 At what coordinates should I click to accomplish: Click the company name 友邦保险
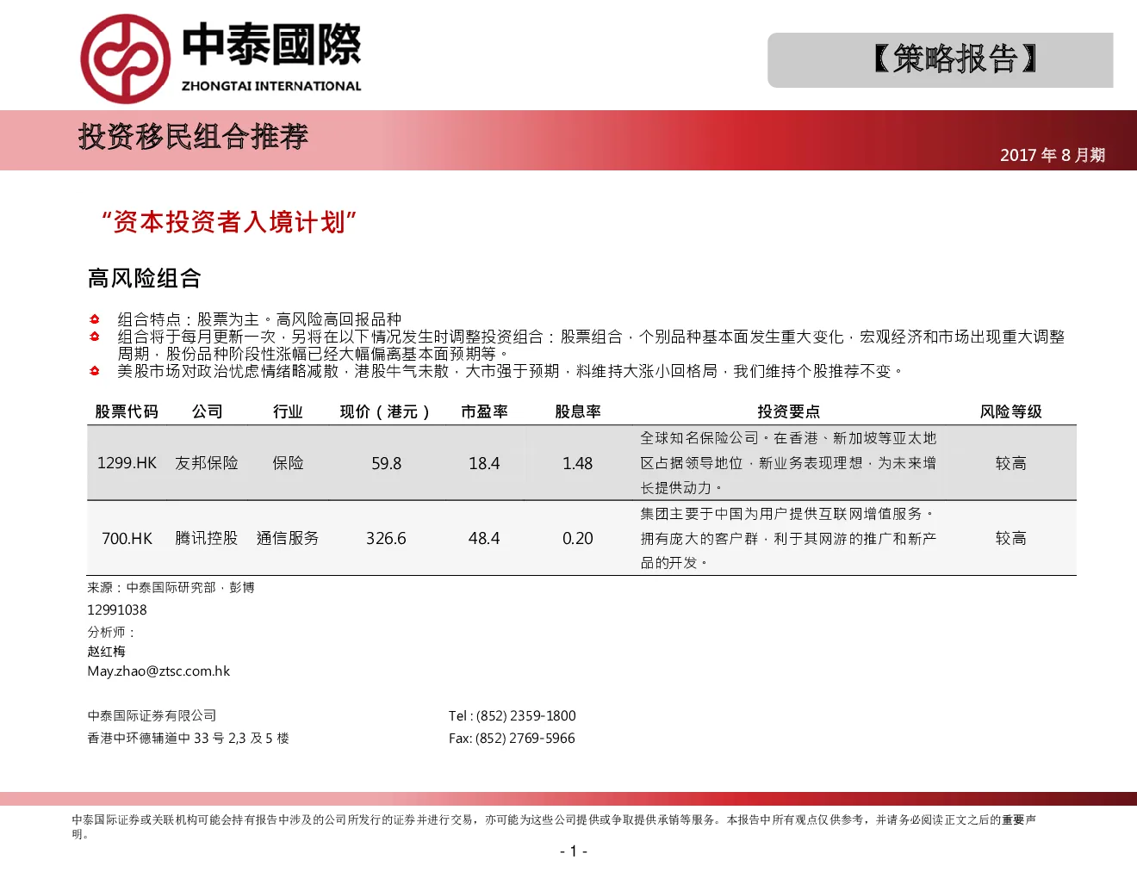pyautogui.click(x=207, y=463)
